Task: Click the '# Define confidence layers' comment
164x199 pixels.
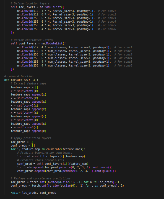Action: pyautogui.click(x=32, y=40)
